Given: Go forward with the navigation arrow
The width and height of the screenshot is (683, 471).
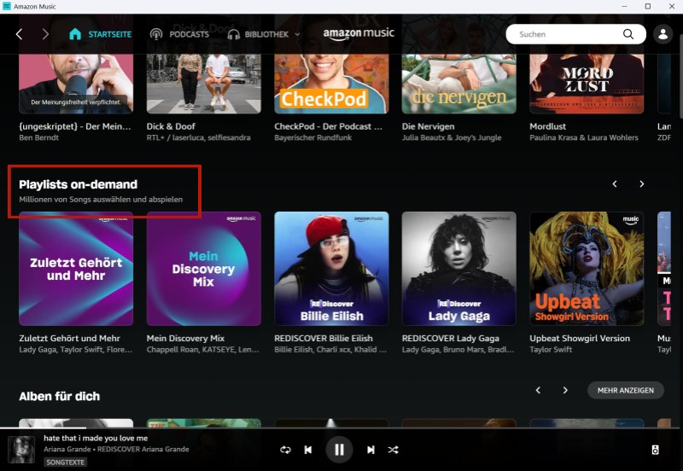Looking at the screenshot, I should (45, 34).
